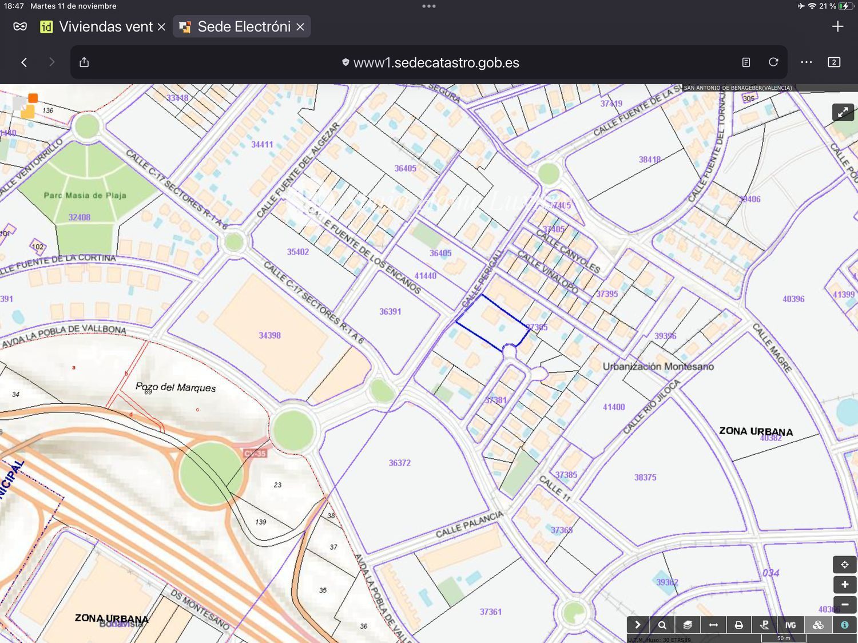Toggle the IVG map option

[x=791, y=625]
